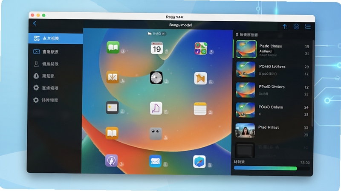This screenshot has height=191, width=341.
Task: Click small badge beside the Mail icon
Action: [x=166, y=165]
